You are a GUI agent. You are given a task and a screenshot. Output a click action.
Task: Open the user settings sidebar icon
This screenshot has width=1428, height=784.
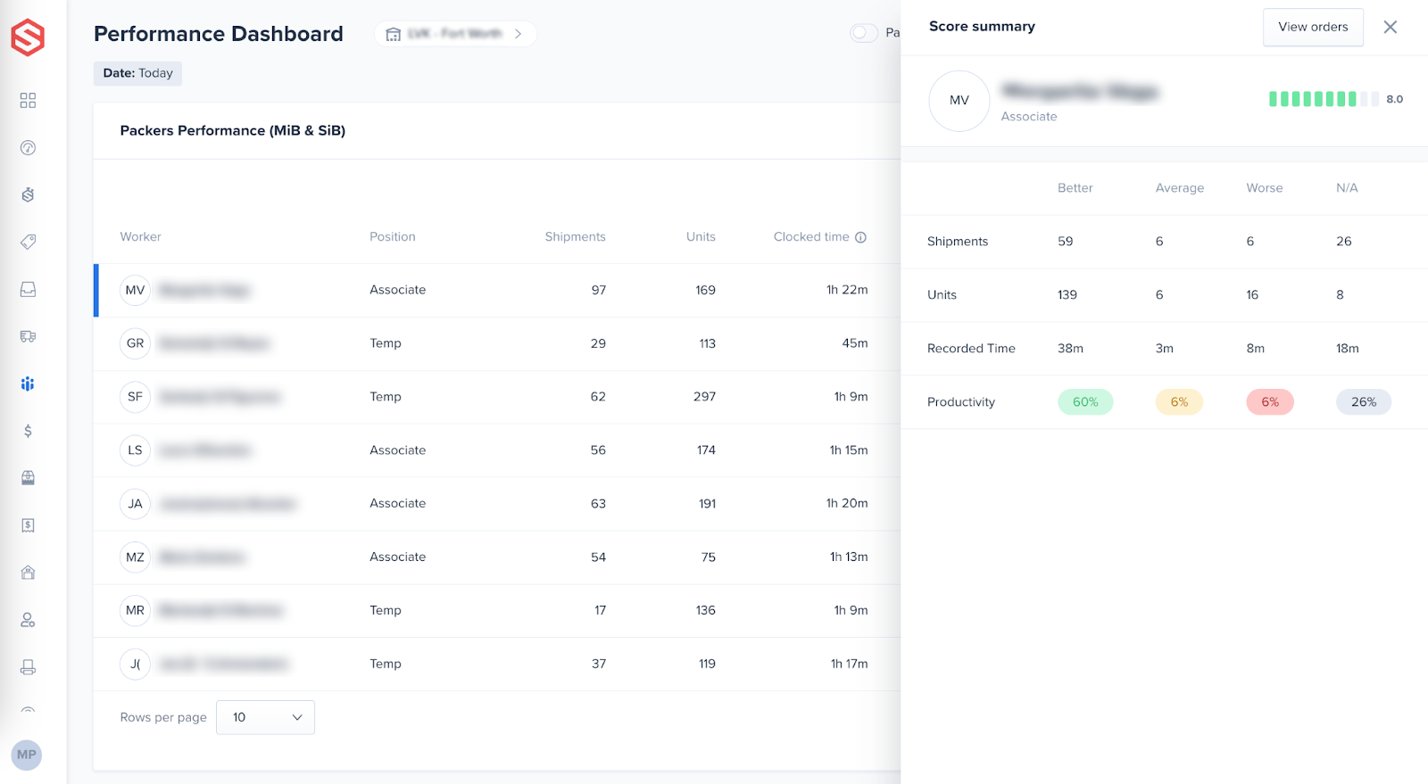pos(28,620)
